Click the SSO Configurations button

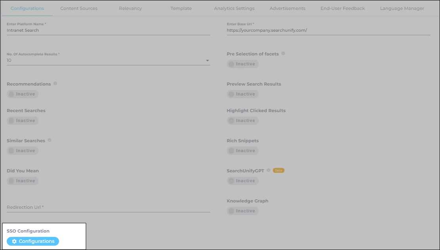pyautogui.click(x=33, y=241)
